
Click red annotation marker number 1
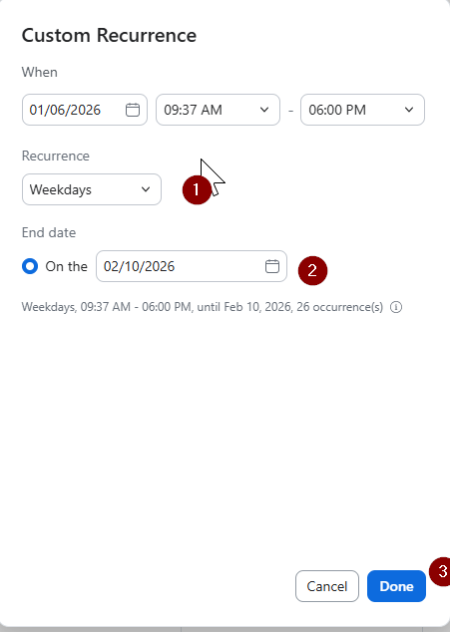click(x=197, y=189)
